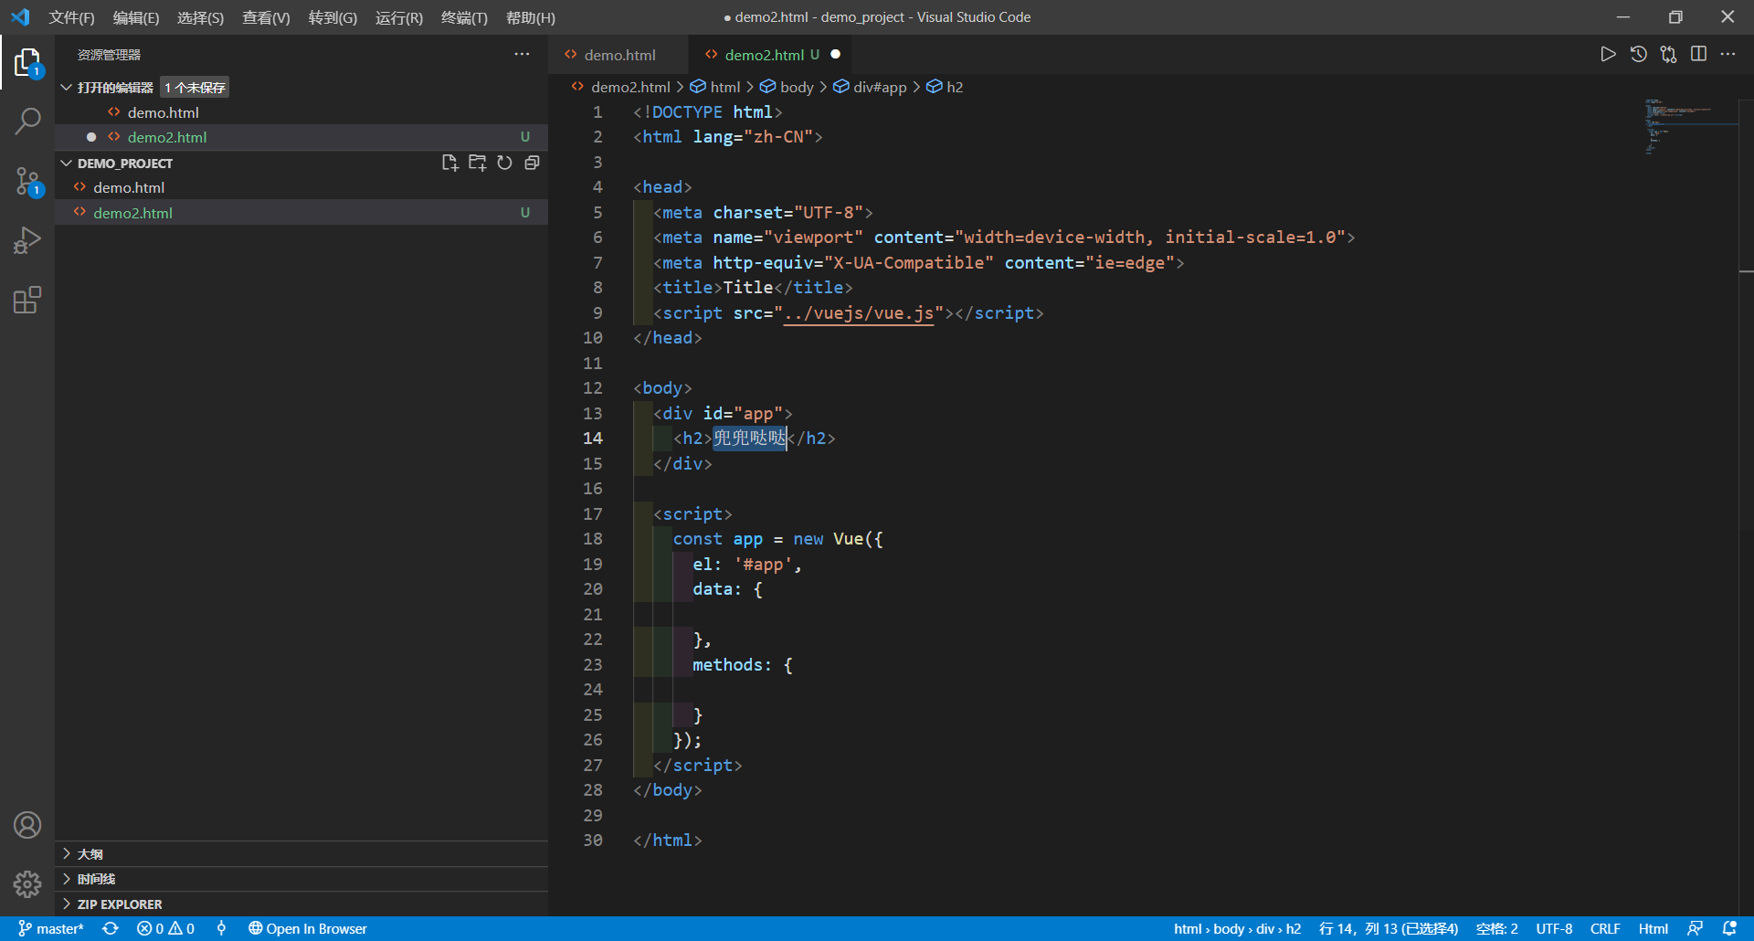1754x941 pixels.
Task: Click the ../vuejs/vue.js script link
Action: click(859, 312)
